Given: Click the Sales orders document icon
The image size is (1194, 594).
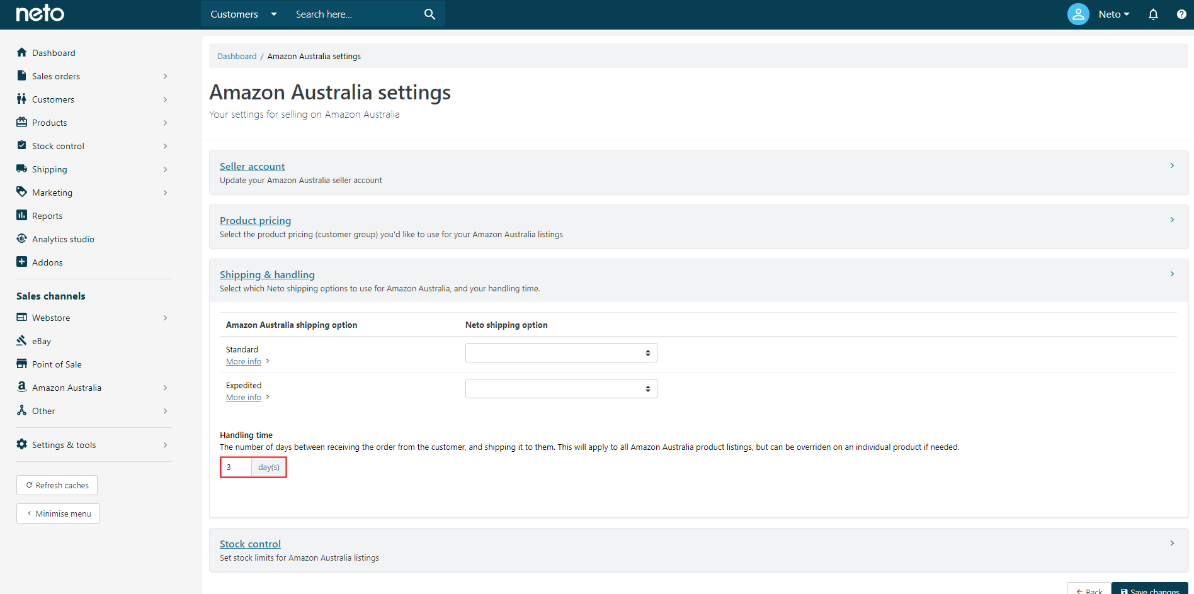Looking at the screenshot, I should 21,76.
